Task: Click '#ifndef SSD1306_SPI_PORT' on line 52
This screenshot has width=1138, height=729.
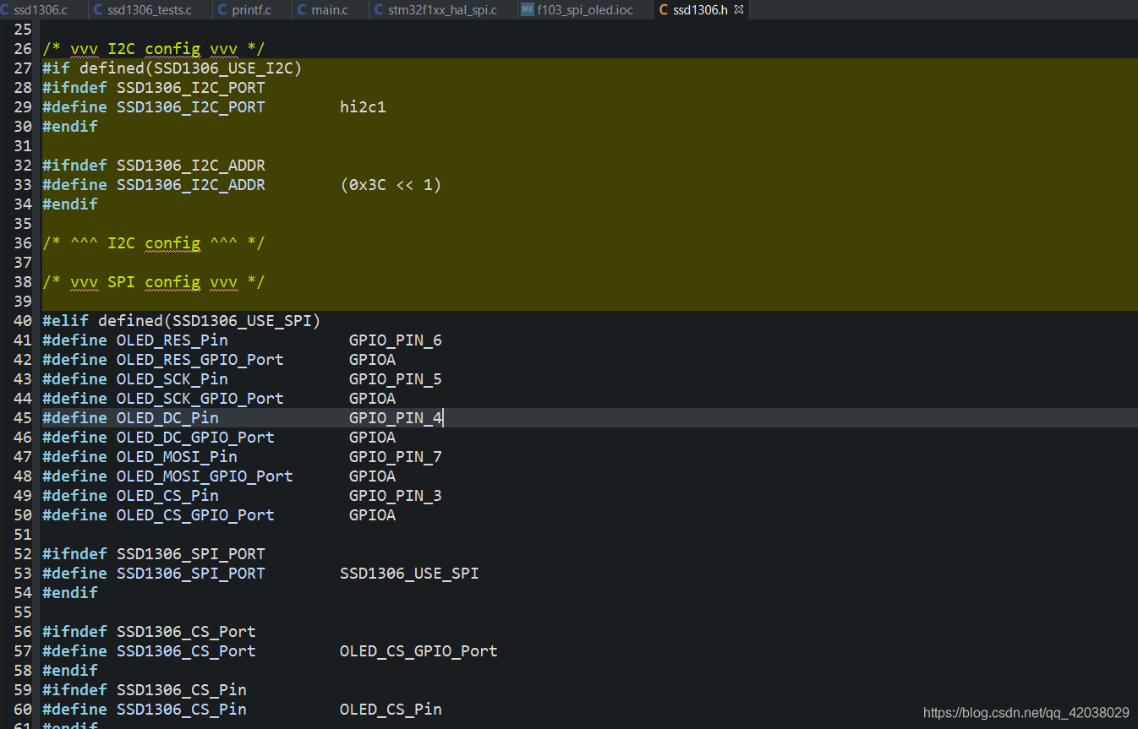Action: (154, 554)
